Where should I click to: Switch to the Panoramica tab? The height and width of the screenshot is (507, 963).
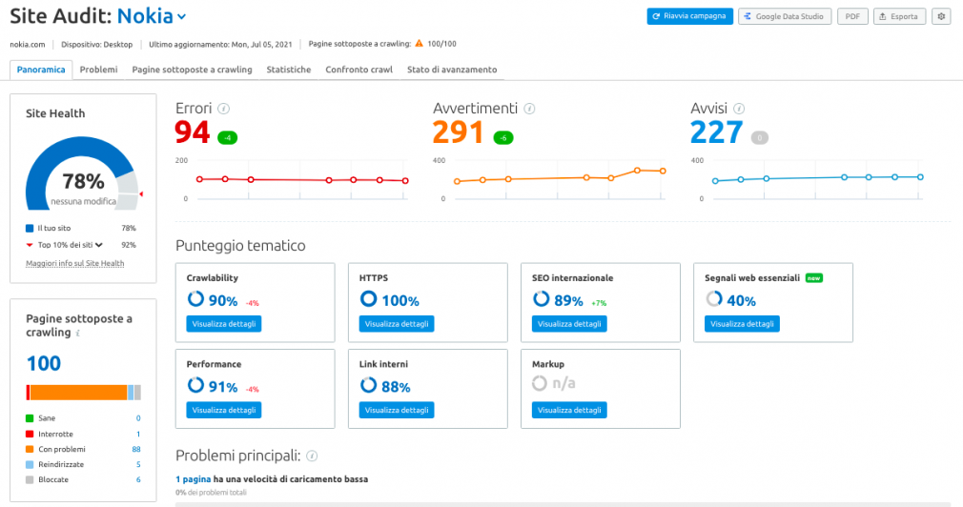coord(41,70)
